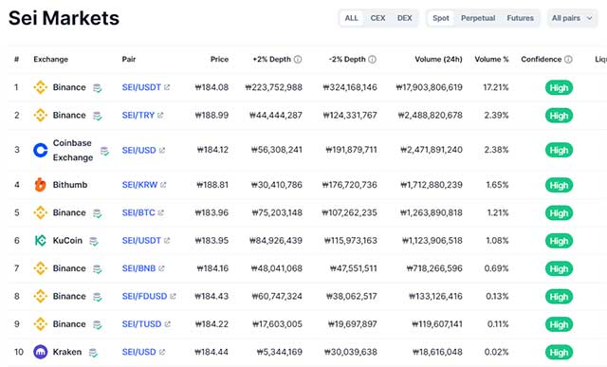Click reserves badge icon next to KuCoin
The width and height of the screenshot is (607, 367).
pyautogui.click(x=94, y=241)
